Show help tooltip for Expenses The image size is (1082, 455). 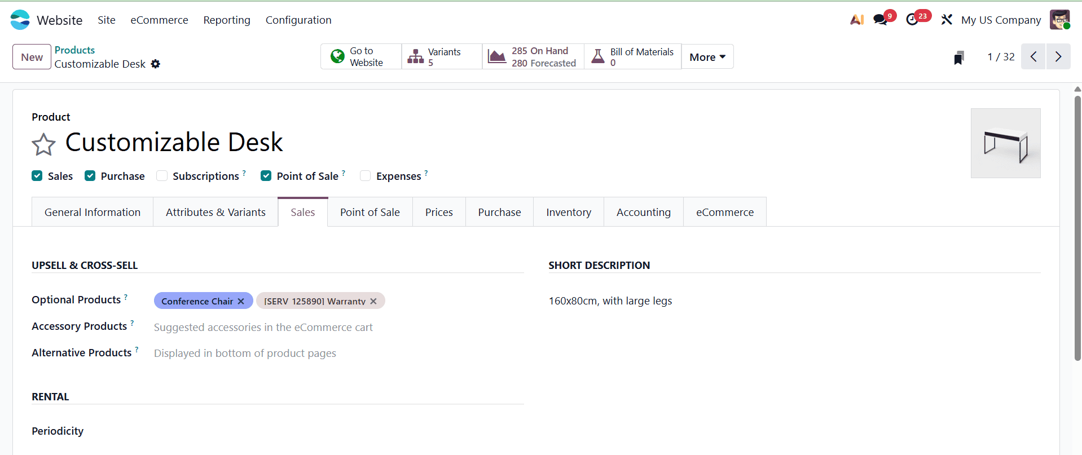tap(426, 173)
